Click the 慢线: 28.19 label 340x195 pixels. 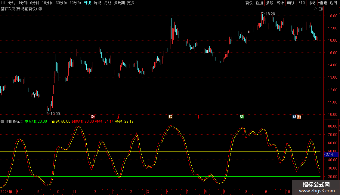click(x=124, y=121)
